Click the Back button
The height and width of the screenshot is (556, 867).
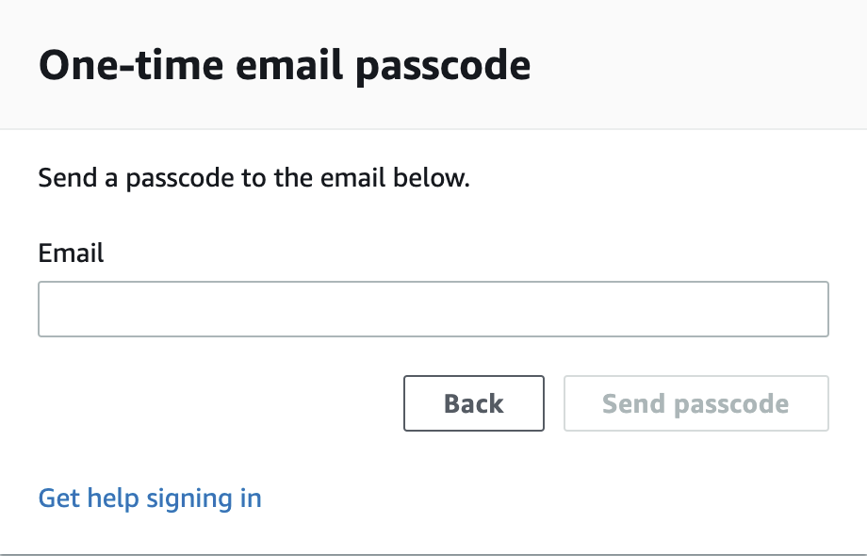tap(474, 403)
